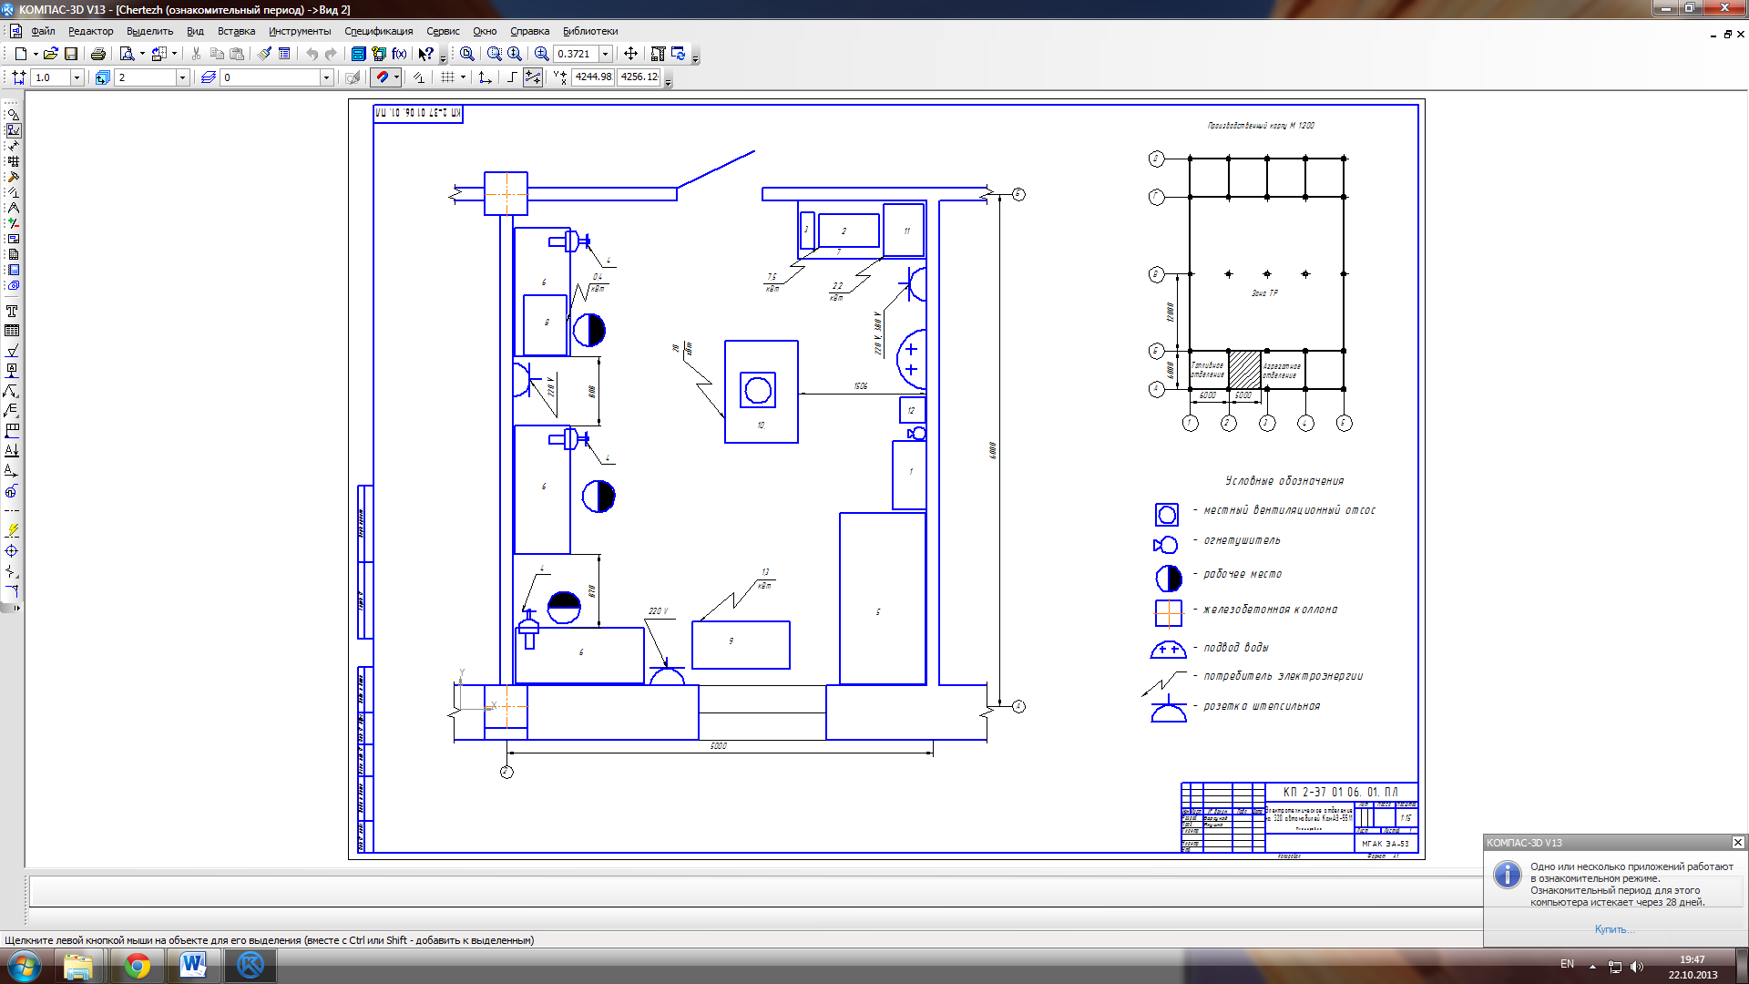The width and height of the screenshot is (1749, 984).
Task: Select the datum base symbol tool
Action: [12, 371]
